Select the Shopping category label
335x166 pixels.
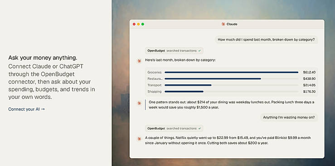click(155, 92)
